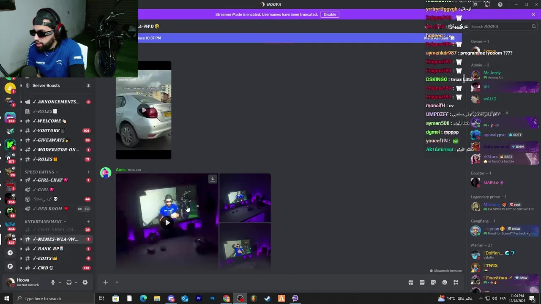Open the Windows Start menu
Screen dimensions: 541x304
[x=7, y=299]
